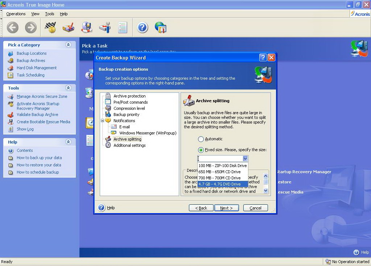Click the Back button in wizard
This screenshot has height=266, width=371.
point(201,208)
